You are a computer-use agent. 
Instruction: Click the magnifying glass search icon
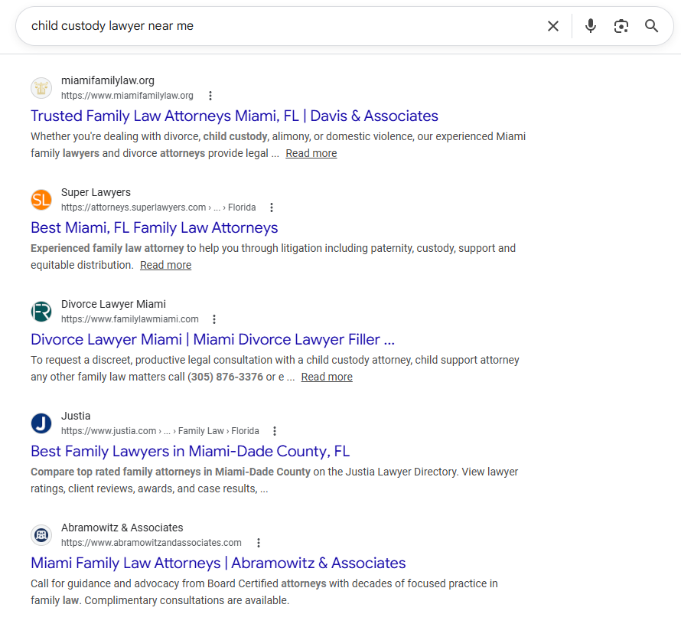651,25
